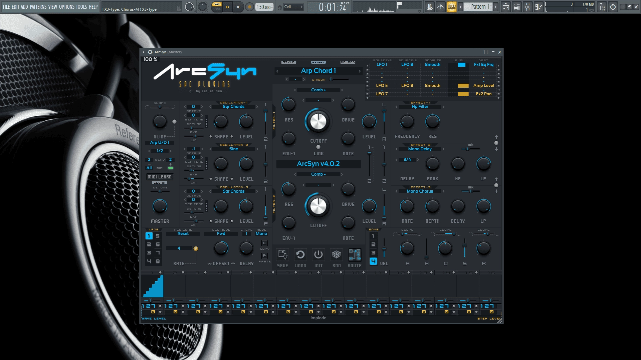This screenshot has height=360, width=641.
Task: Open Filter-1 Comb+ type dropdown
Action: click(x=318, y=90)
